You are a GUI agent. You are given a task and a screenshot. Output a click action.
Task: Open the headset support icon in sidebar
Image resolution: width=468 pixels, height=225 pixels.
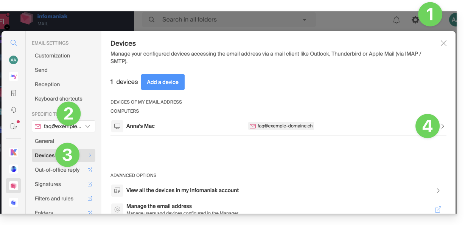click(x=14, y=110)
